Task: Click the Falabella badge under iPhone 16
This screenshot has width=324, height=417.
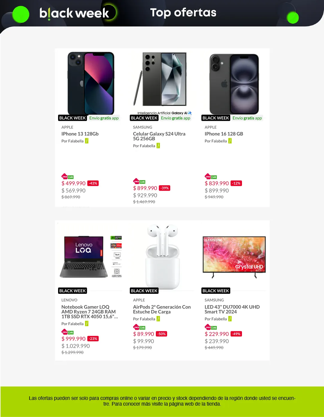Action: [230, 141]
